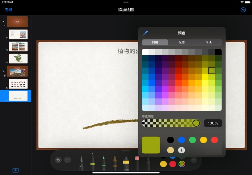Click the undo icon at top right
This screenshot has height=175, width=252.
243,10
